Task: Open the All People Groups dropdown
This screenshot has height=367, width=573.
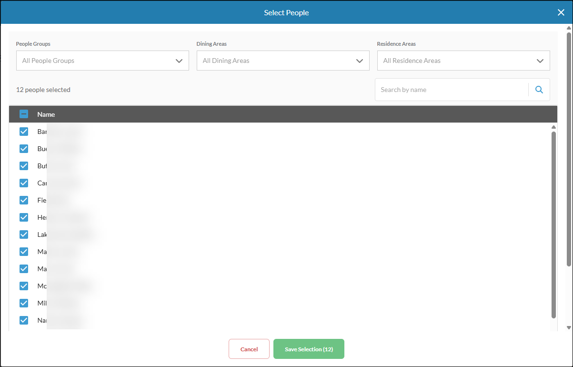Action: [x=102, y=61]
